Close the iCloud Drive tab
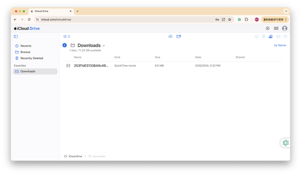 tap(71, 11)
